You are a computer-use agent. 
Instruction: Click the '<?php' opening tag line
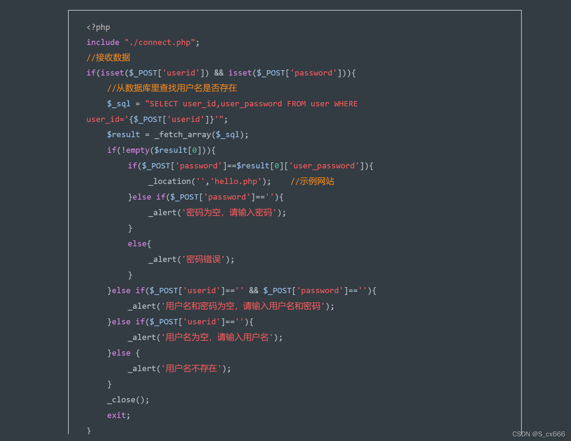point(98,27)
